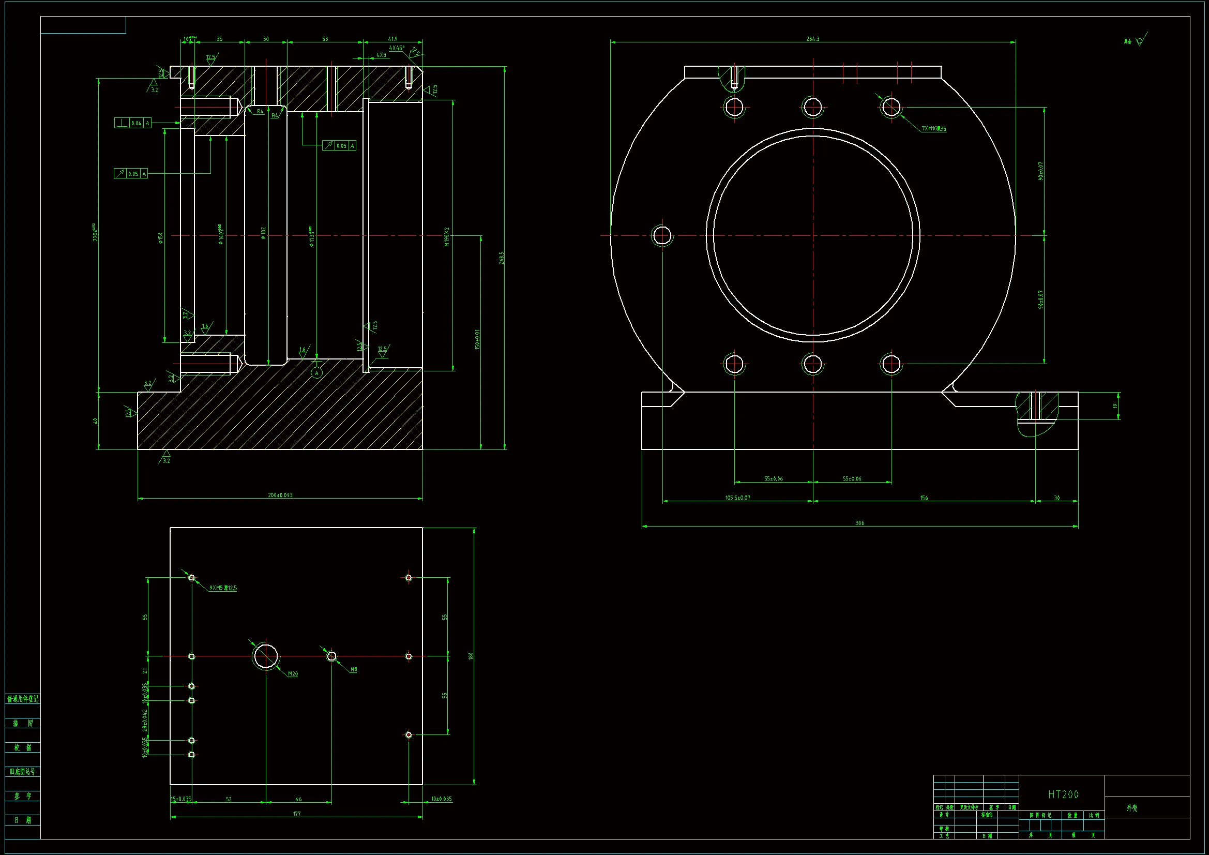Select the M190X2 thread dimension text

(x=447, y=237)
